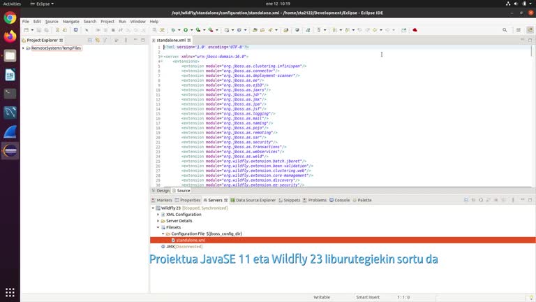Open the File menu
The height and width of the screenshot is (302, 536).
point(26,21)
